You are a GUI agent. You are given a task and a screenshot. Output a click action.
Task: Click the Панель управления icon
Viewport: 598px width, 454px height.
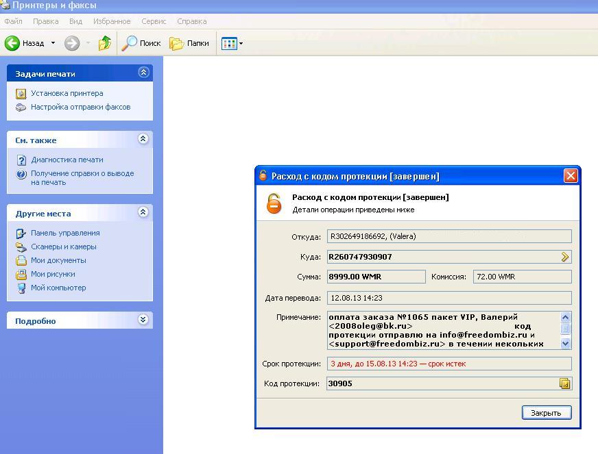[21, 233]
